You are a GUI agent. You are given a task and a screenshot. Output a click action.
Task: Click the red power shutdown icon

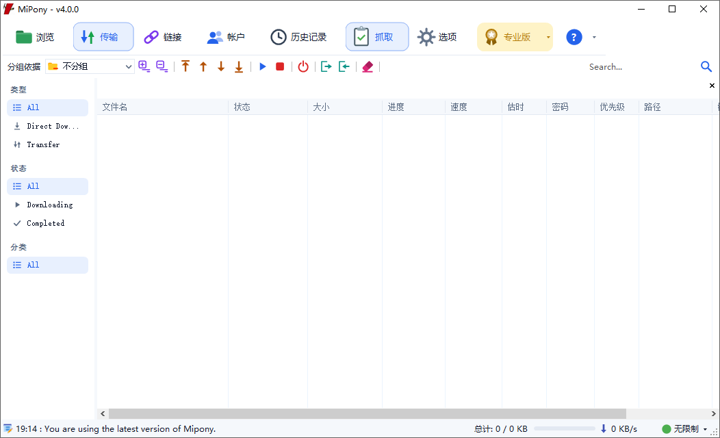(303, 66)
